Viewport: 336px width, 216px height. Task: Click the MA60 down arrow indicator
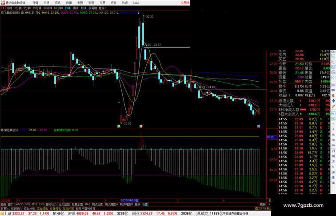tap(97, 13)
